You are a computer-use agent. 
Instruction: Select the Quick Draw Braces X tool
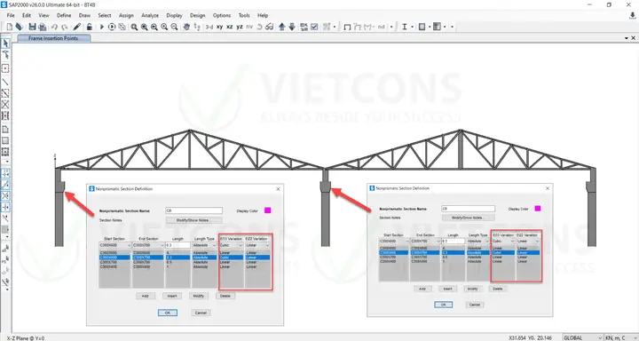(x=5, y=105)
